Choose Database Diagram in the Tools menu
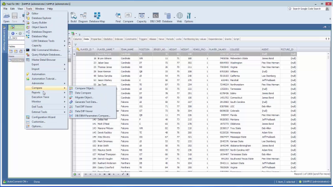Image resolution: width=333 pixels, height=187 pixels. pos(46,32)
